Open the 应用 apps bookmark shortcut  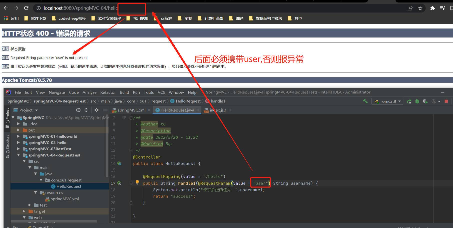pos(12,18)
